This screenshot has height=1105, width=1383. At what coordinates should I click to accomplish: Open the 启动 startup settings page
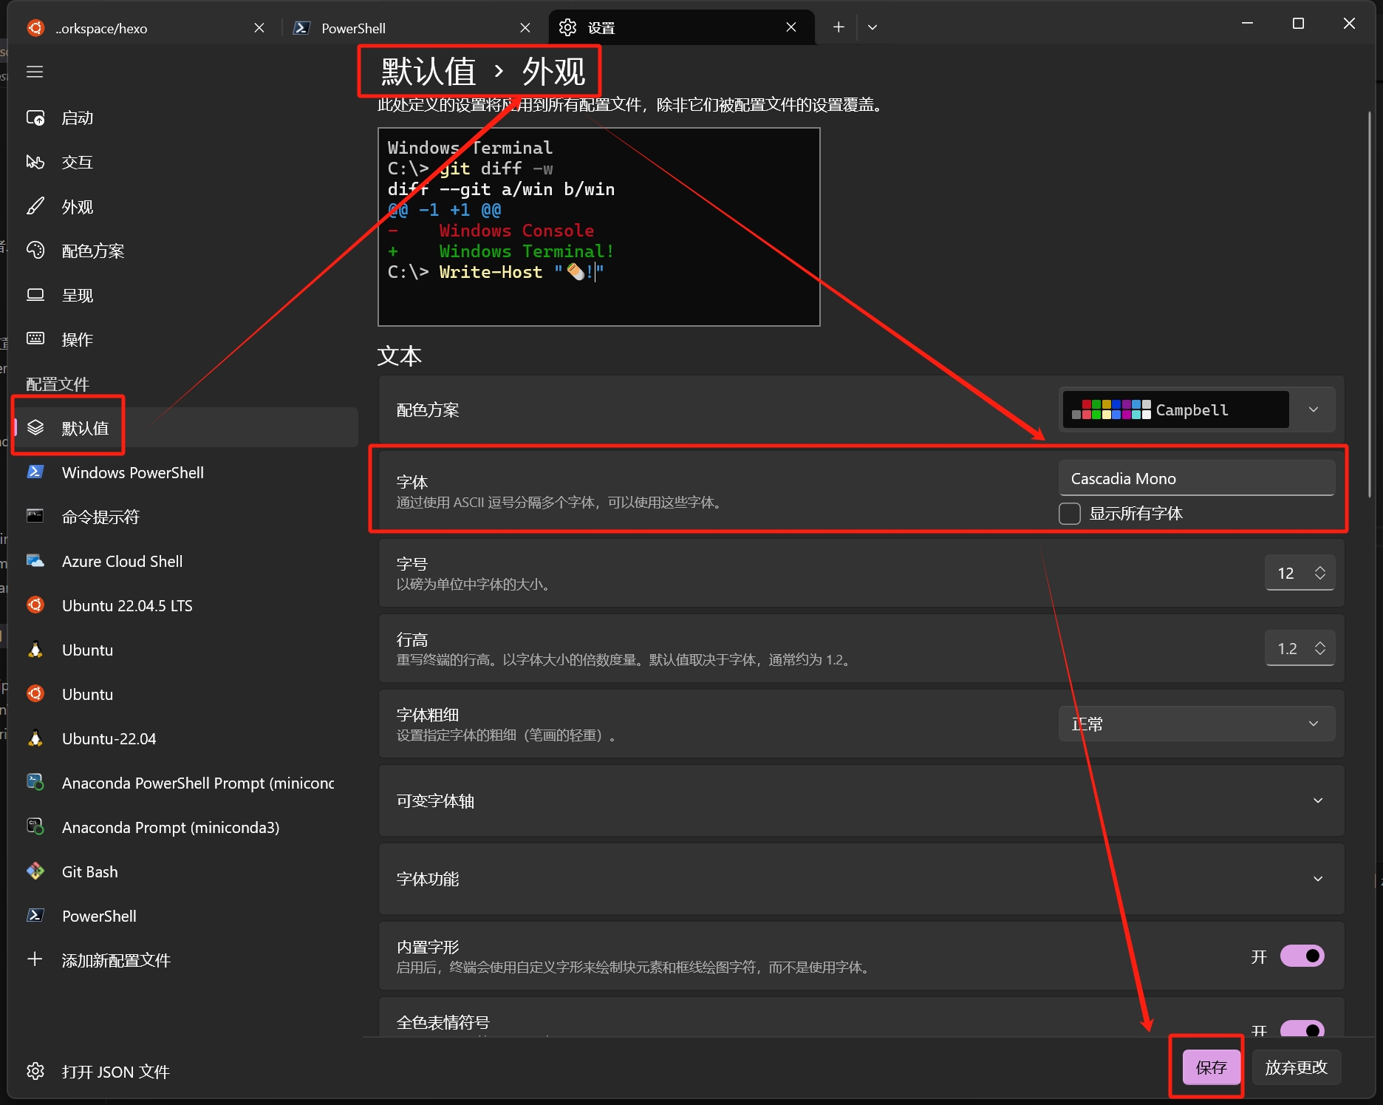point(77,118)
